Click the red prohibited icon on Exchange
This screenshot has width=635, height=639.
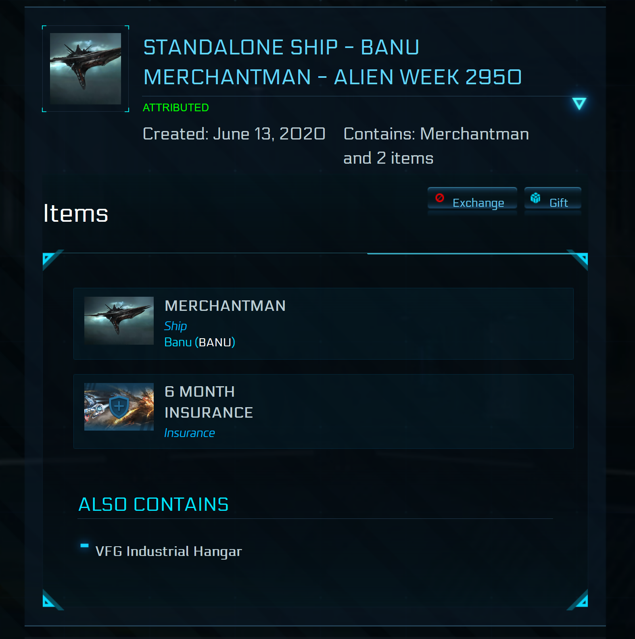(440, 198)
